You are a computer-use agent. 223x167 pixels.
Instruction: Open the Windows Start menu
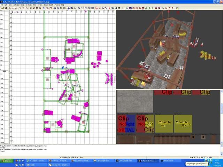pos(7,161)
